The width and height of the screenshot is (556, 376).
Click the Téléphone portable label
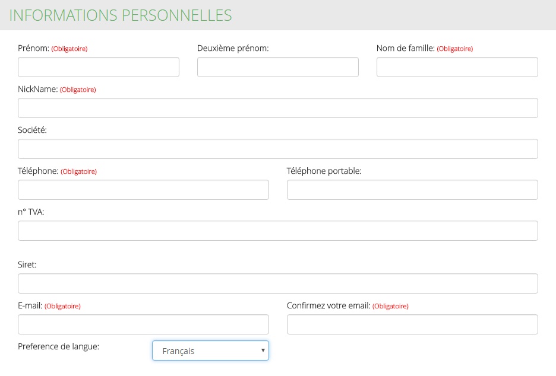(324, 171)
